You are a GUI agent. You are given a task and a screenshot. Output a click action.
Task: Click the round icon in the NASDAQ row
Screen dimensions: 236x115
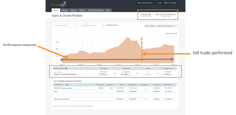(x=67, y=85)
